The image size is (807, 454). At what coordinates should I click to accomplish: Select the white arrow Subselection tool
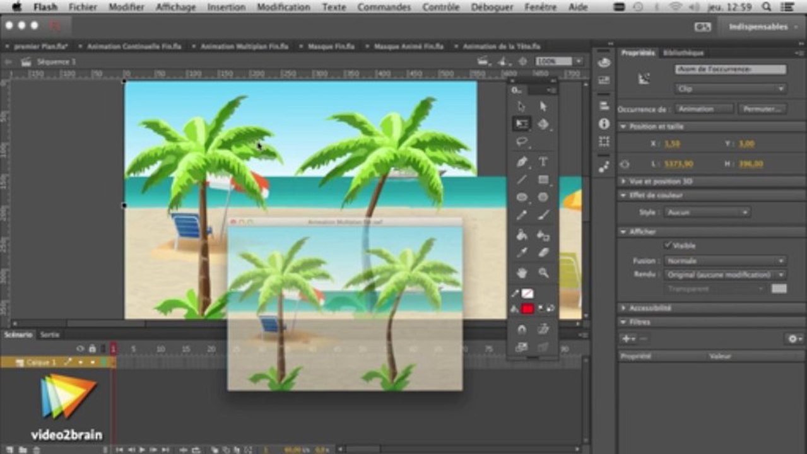pos(543,107)
